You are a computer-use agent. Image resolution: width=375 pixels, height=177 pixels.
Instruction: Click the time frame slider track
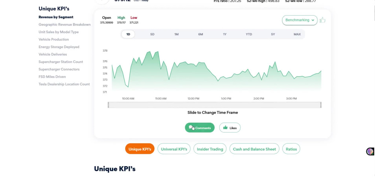coord(214,105)
